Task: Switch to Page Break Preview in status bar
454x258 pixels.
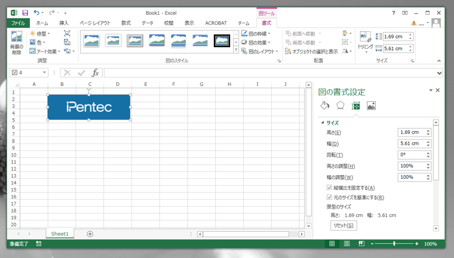Action: coord(361,244)
